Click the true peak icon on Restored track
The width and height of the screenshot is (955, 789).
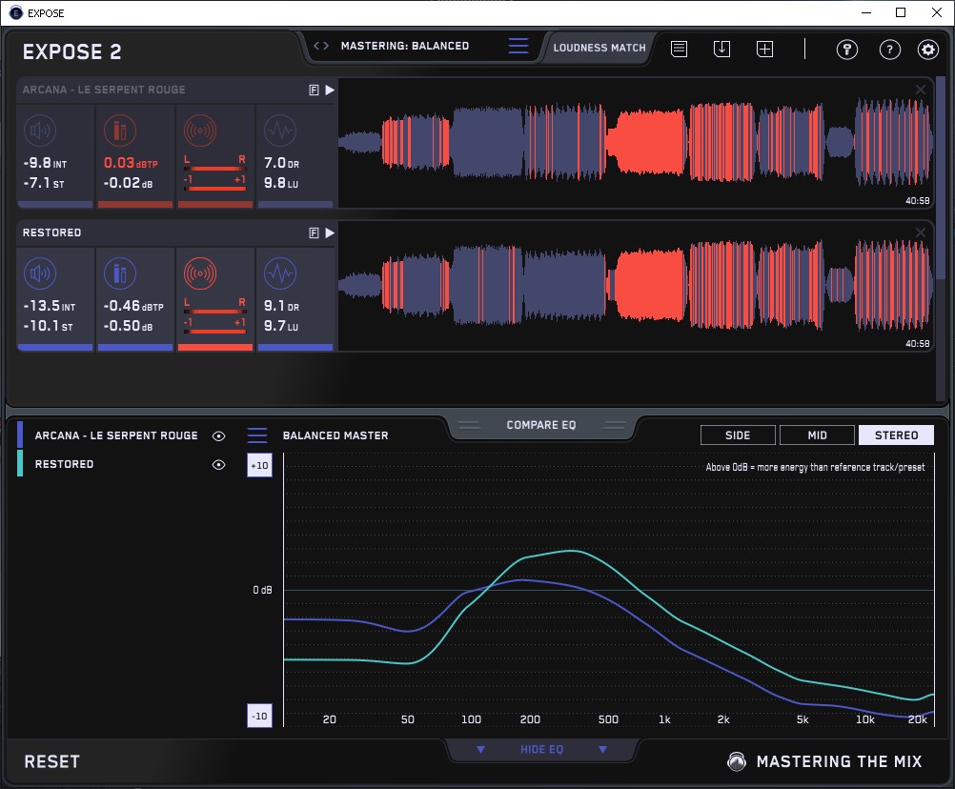(120, 273)
